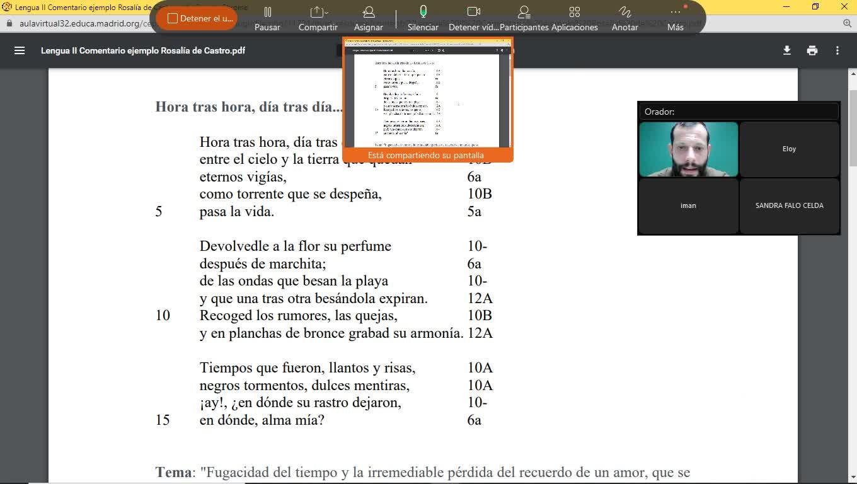
Task: Mute the microphone with Silenciar
Action: (x=423, y=18)
